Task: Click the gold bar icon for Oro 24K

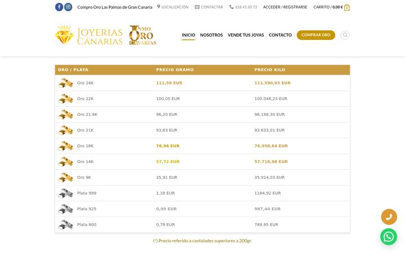Action: pyautogui.click(x=65, y=83)
